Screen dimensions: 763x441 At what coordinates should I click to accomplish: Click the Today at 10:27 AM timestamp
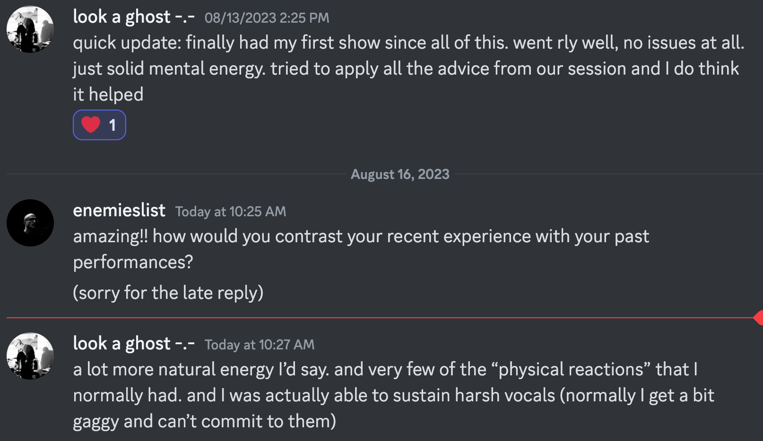click(260, 345)
